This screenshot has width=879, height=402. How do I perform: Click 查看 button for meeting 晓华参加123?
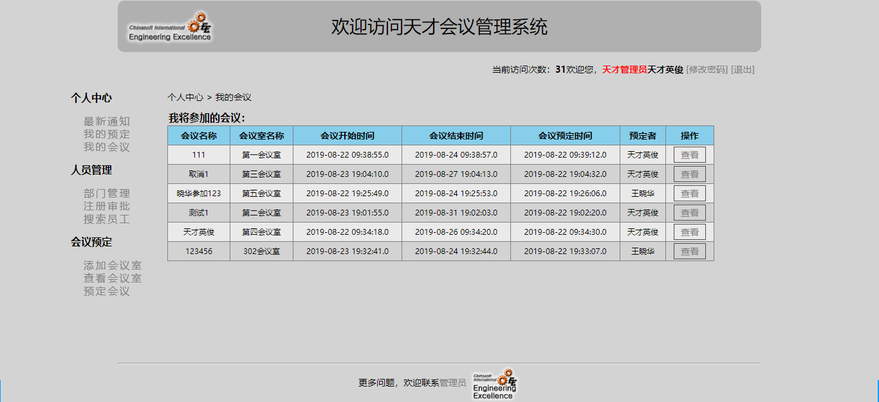(689, 193)
